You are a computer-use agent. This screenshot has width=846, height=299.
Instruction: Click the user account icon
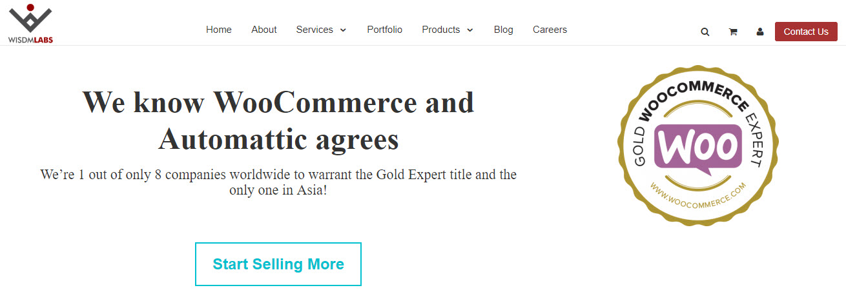[760, 32]
